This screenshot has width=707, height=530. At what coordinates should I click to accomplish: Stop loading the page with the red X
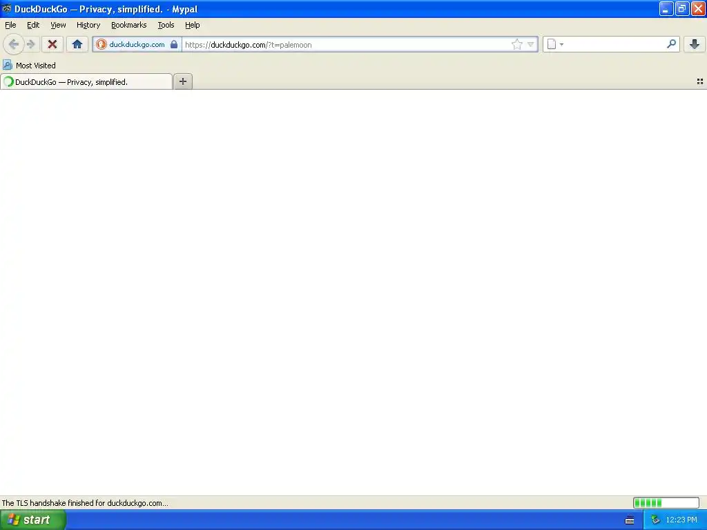(52, 44)
